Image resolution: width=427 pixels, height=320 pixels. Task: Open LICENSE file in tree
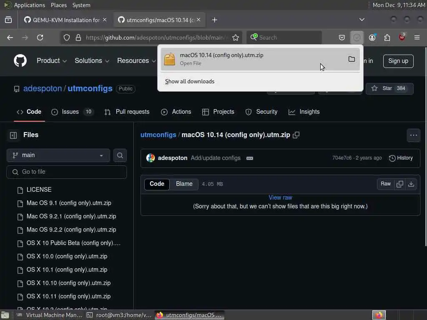coord(39,190)
